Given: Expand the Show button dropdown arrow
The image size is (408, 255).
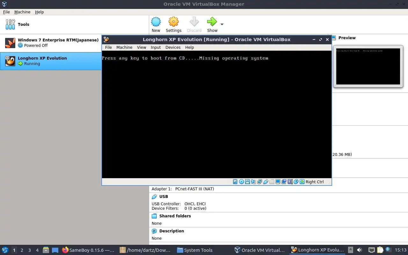Looking at the screenshot, I should pyautogui.click(x=222, y=24).
